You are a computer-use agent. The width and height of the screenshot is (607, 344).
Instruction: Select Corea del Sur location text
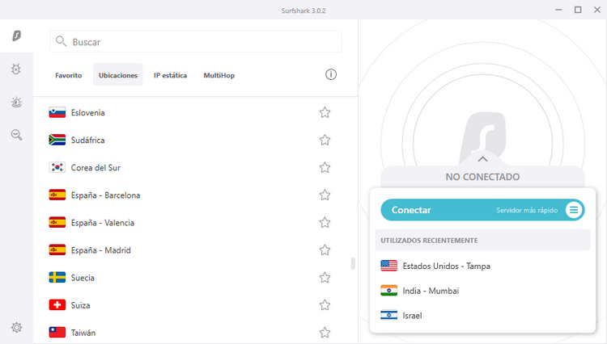pyautogui.click(x=96, y=168)
